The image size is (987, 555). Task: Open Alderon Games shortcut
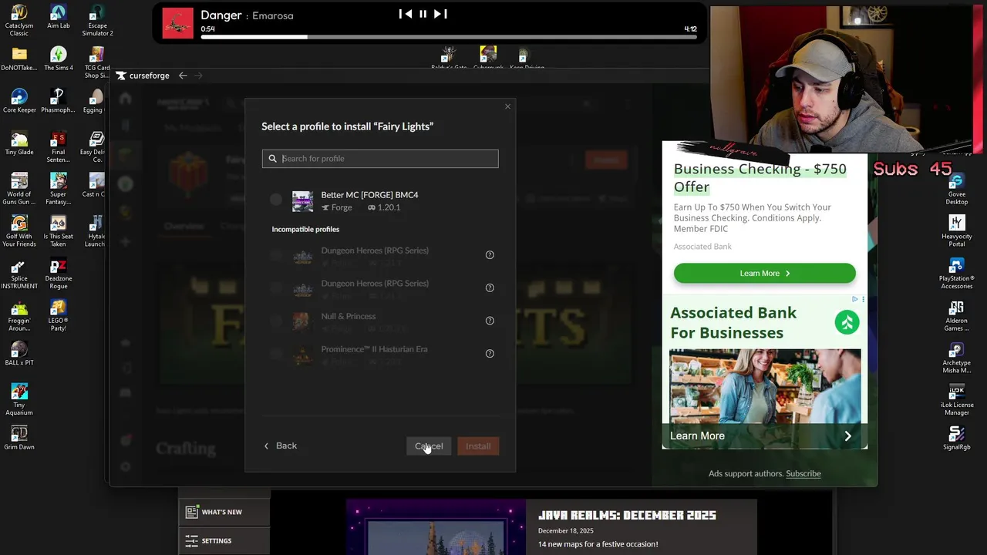pos(957,316)
